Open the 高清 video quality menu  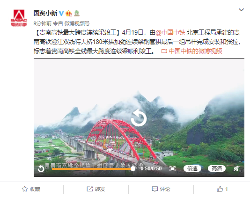[217, 168]
